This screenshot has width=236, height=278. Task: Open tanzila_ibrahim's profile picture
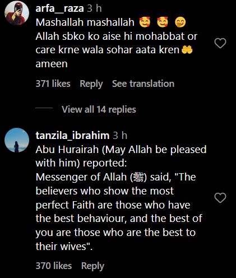(17, 140)
